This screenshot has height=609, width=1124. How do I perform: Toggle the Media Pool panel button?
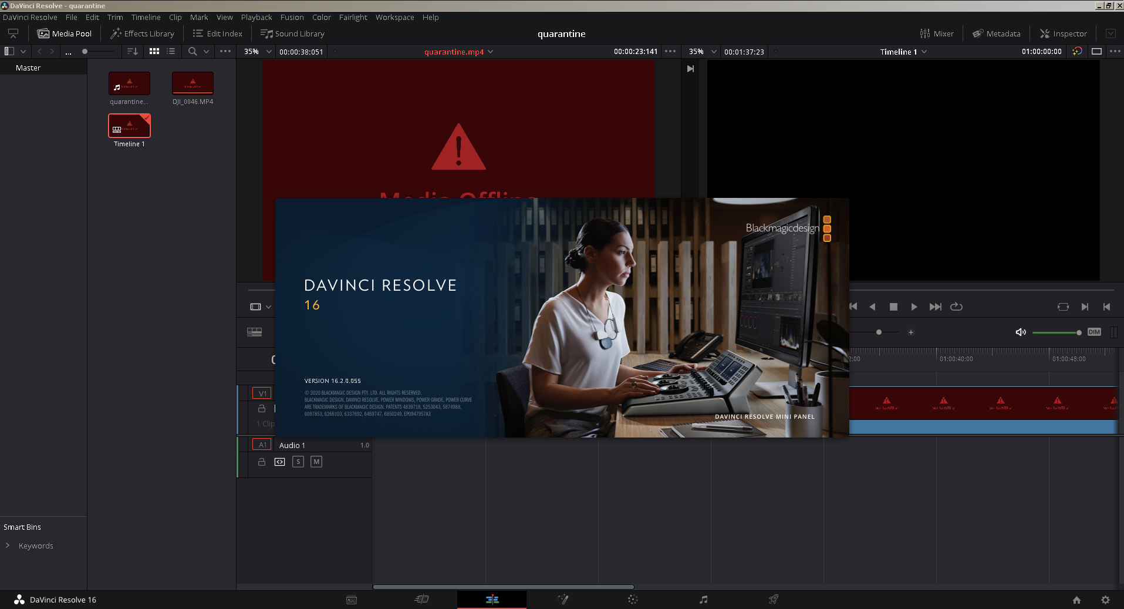65,33
